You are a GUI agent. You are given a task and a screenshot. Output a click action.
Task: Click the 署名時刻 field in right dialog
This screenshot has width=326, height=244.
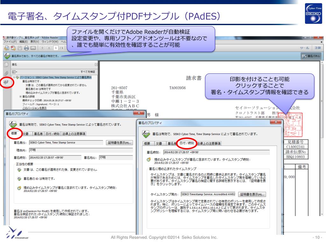pos(216,152)
